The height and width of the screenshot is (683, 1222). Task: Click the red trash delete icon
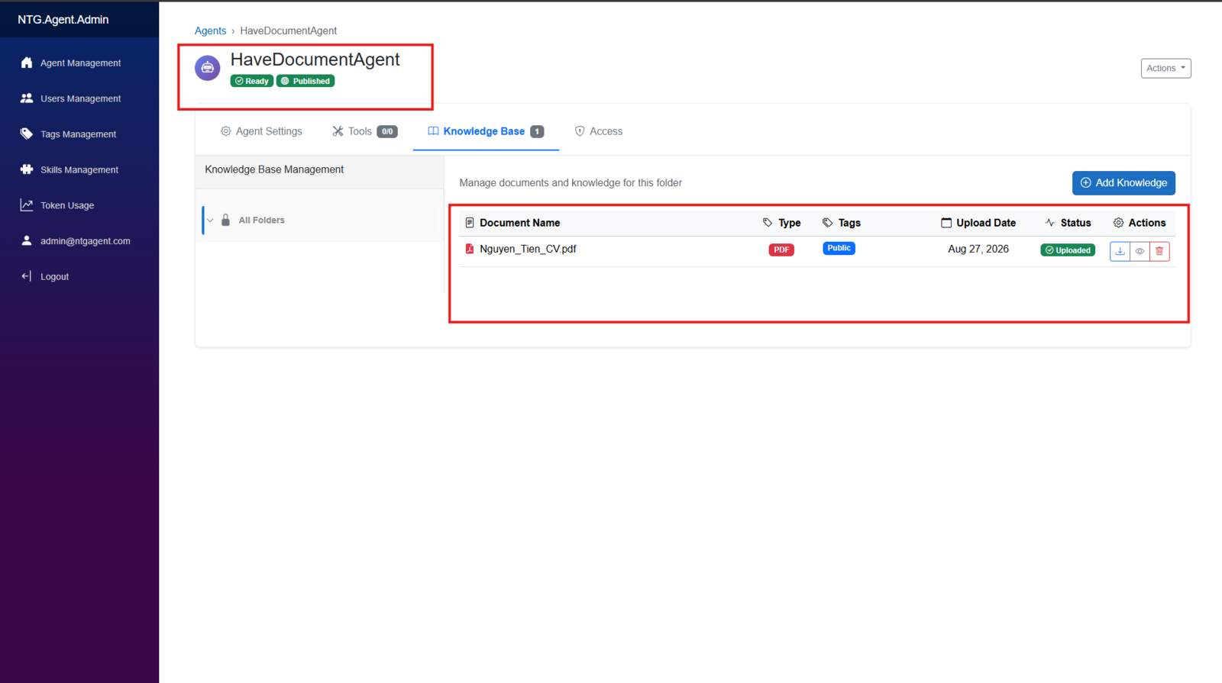point(1159,251)
